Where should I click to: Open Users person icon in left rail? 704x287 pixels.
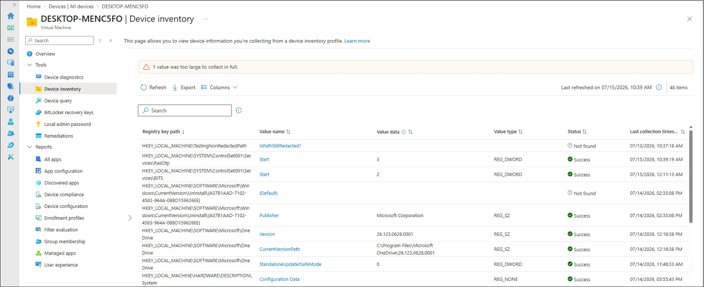(11, 122)
